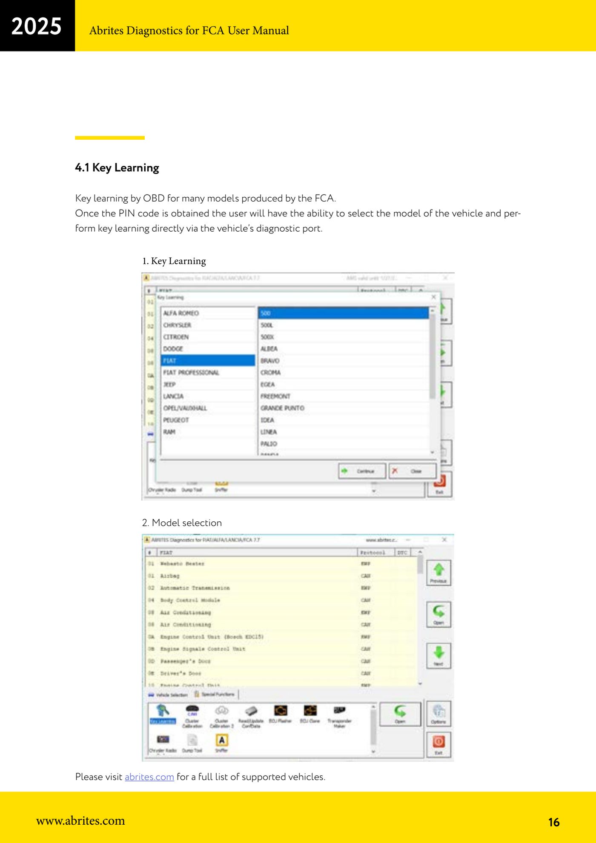
Task: Select Engine Control Unit (Bosch EDC15) row
Action: [x=281, y=637]
